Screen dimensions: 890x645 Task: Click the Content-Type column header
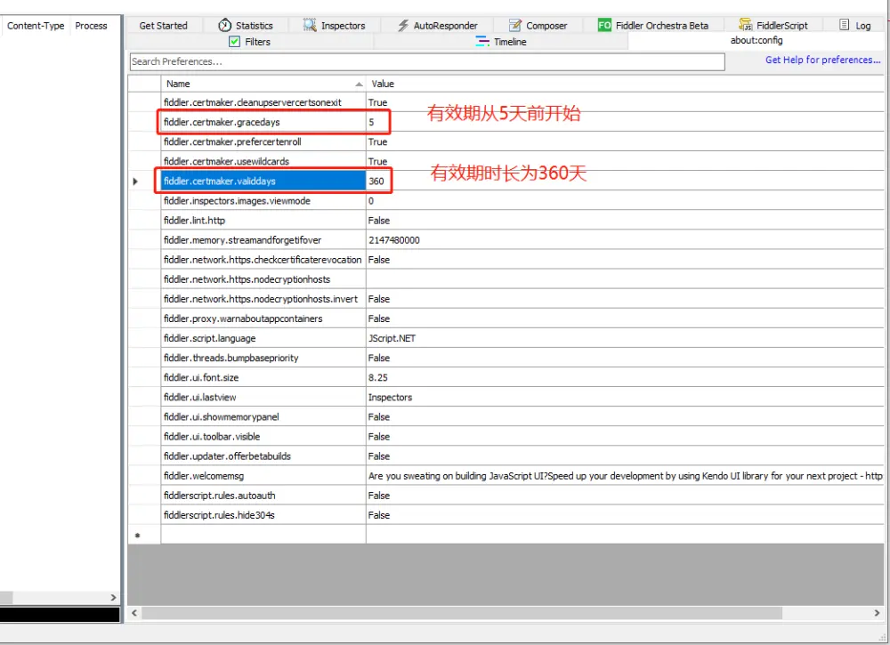click(36, 26)
